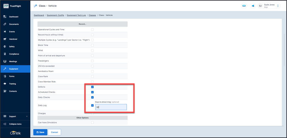Click the Centrik logo at bottom
The image size is (287, 138).
tap(15, 133)
